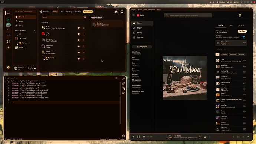Select the Familiar filter chip
256x144 pixels.
pos(224,55)
